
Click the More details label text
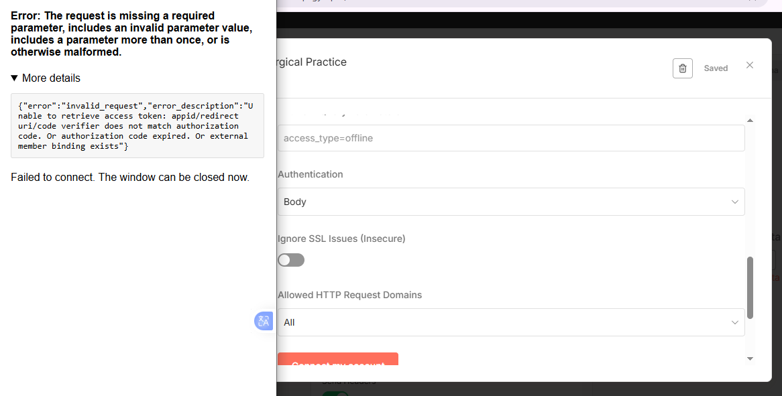pos(51,78)
